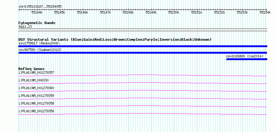Click the 55152k ruler tick label
Image resolution: width=276 pixels, height=132 pixels.
[x=220, y=12]
